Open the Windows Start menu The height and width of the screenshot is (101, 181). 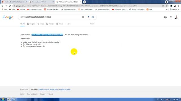point(3,99)
